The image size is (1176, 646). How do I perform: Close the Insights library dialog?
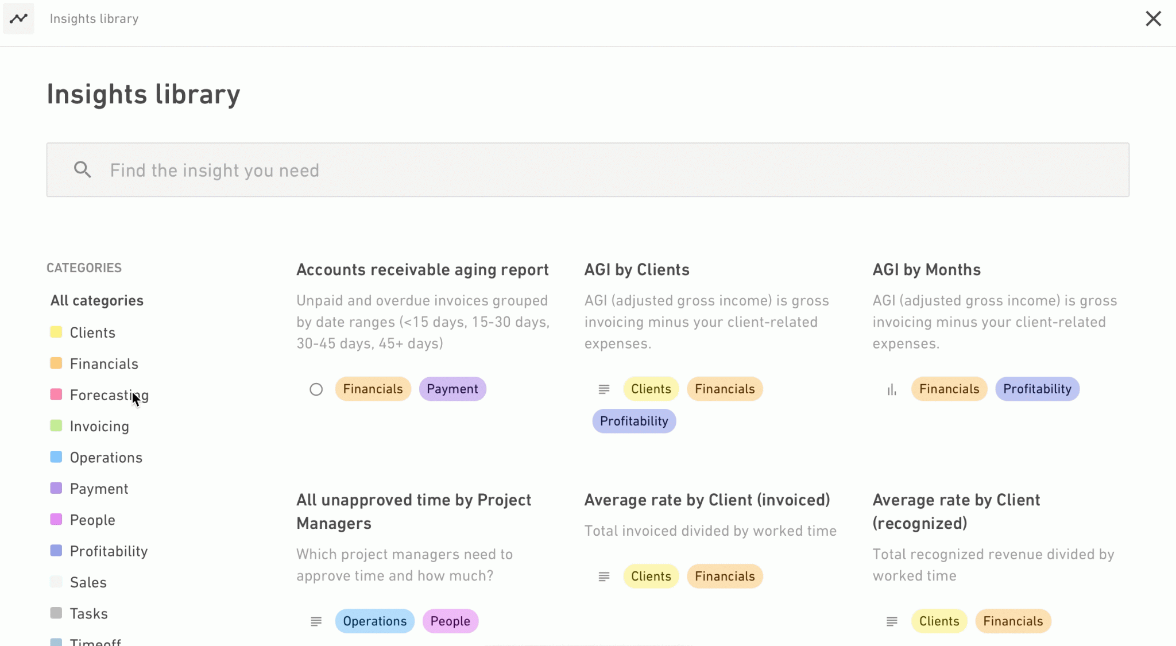[1153, 18]
